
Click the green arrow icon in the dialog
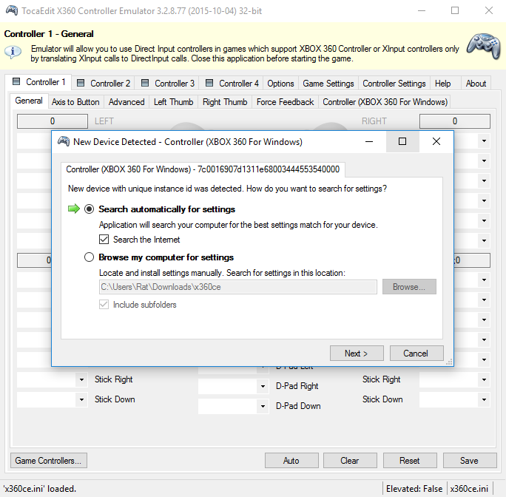coord(73,209)
